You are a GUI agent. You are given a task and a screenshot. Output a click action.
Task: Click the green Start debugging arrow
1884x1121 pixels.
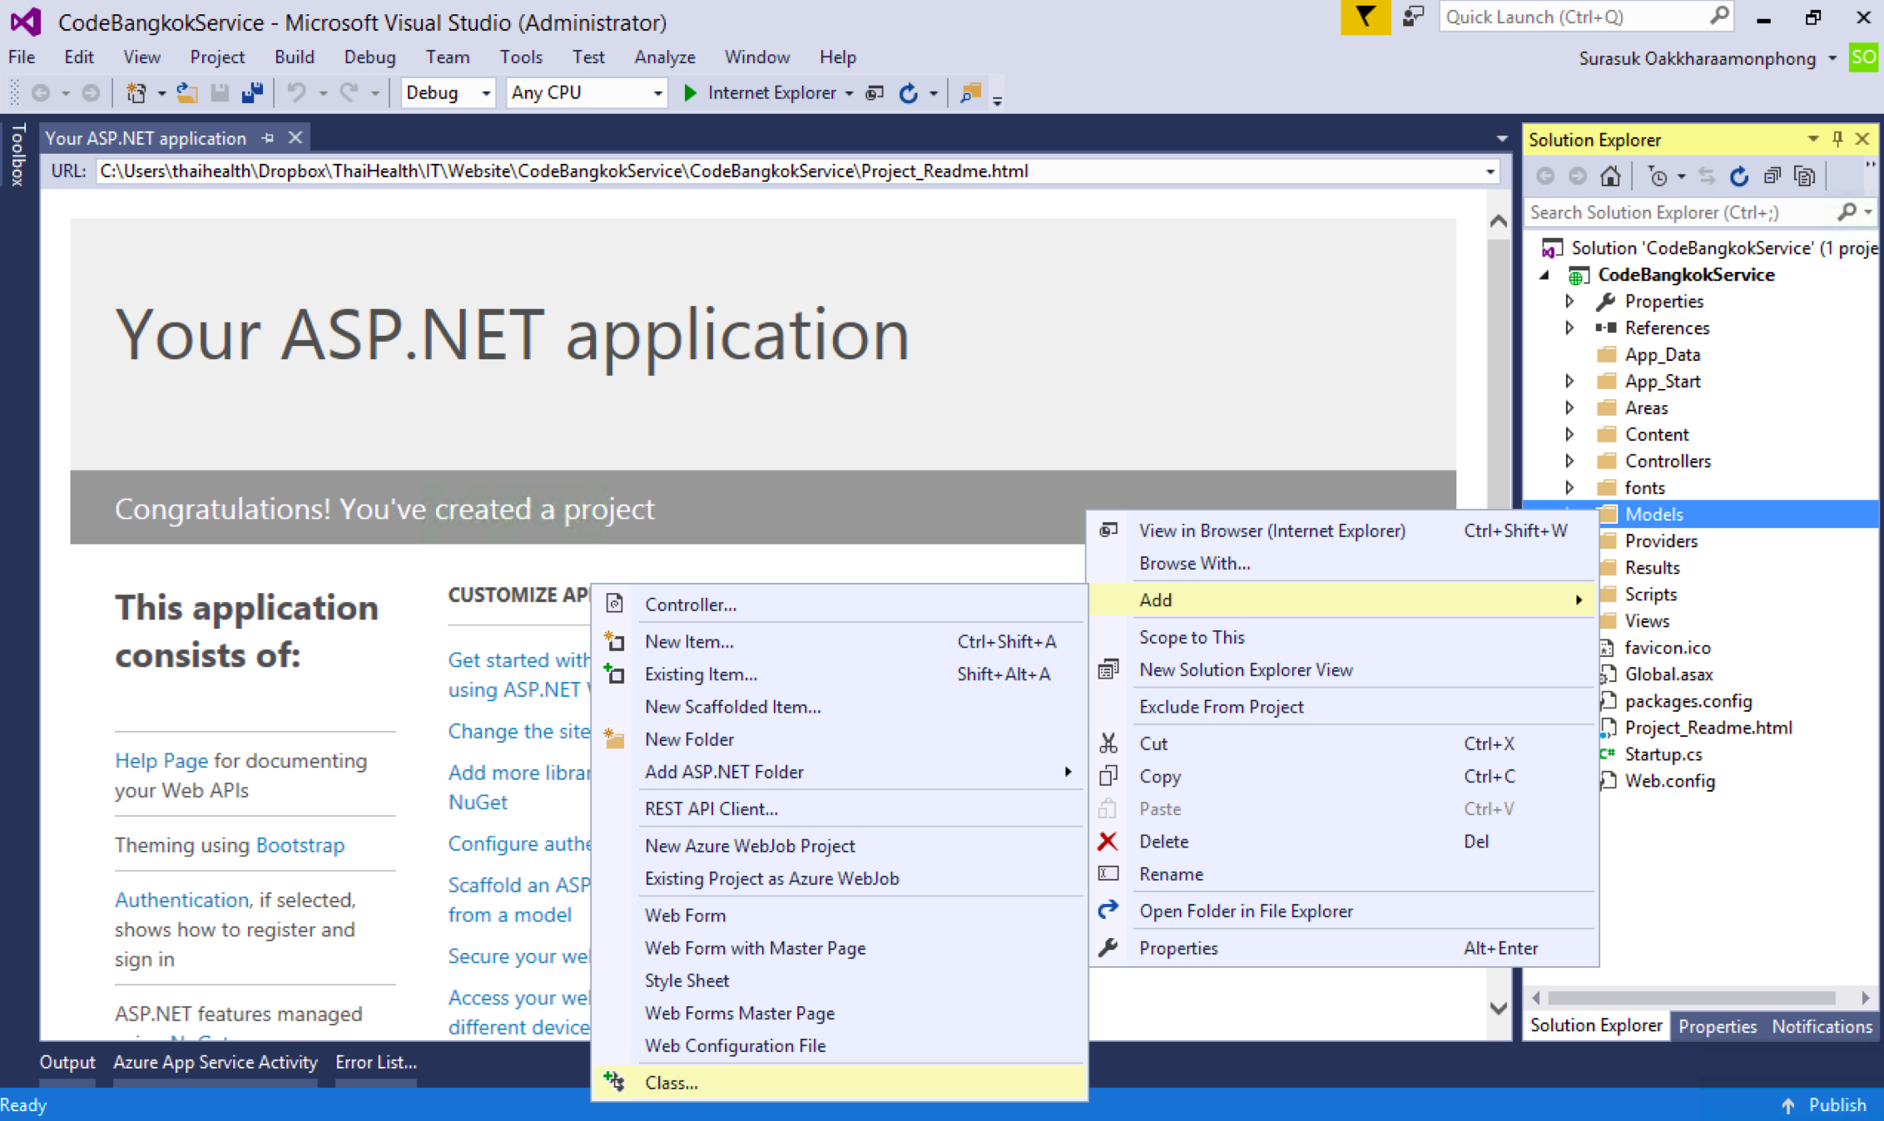point(690,93)
